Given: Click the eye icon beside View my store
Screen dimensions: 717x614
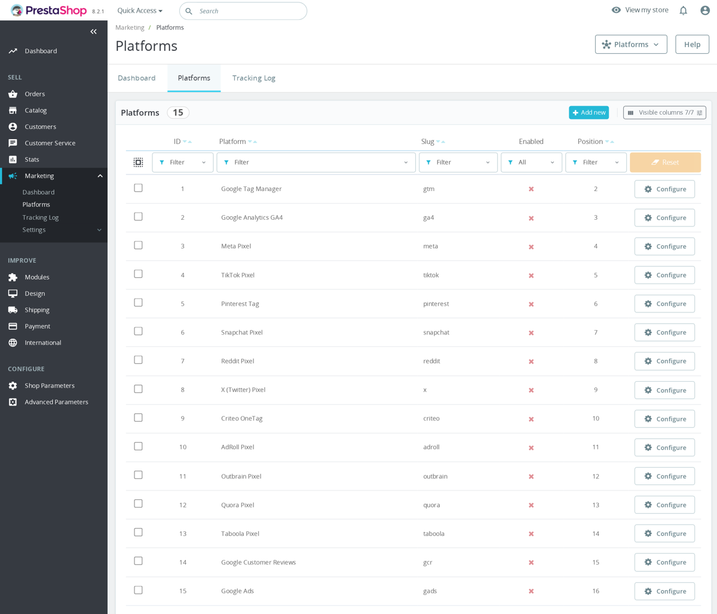Looking at the screenshot, I should 616,10.
